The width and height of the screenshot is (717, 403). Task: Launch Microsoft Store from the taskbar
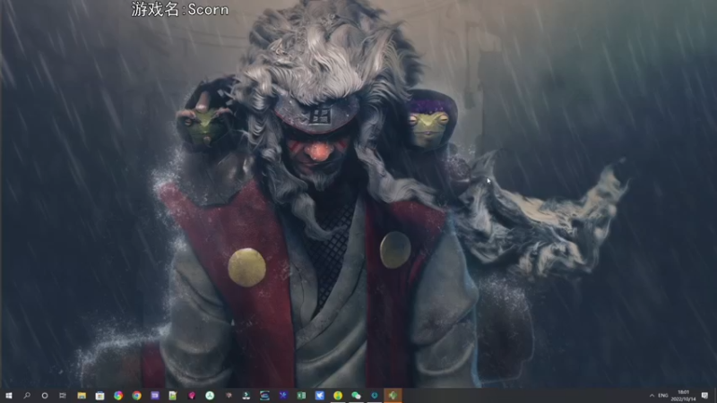(99, 396)
